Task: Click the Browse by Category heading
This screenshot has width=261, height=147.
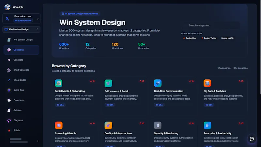Action: click(69, 66)
